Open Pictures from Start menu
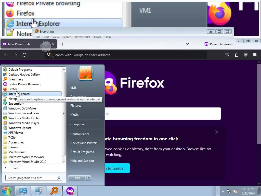Image resolution: width=261 pixels, height=196 pixels. pos(75,106)
